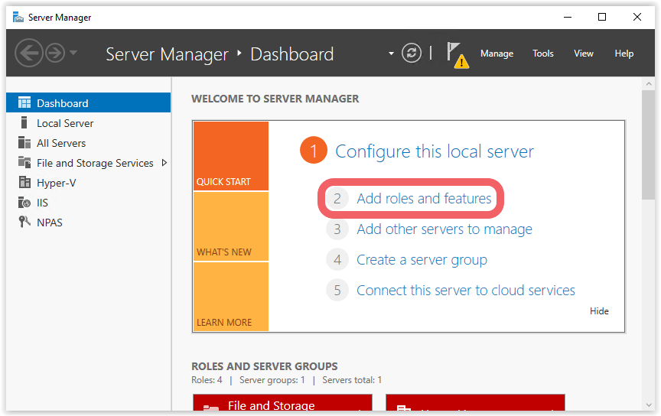This screenshot has width=661, height=416.
Task: Select the WHAT'S NEW tile
Action: [x=230, y=226]
